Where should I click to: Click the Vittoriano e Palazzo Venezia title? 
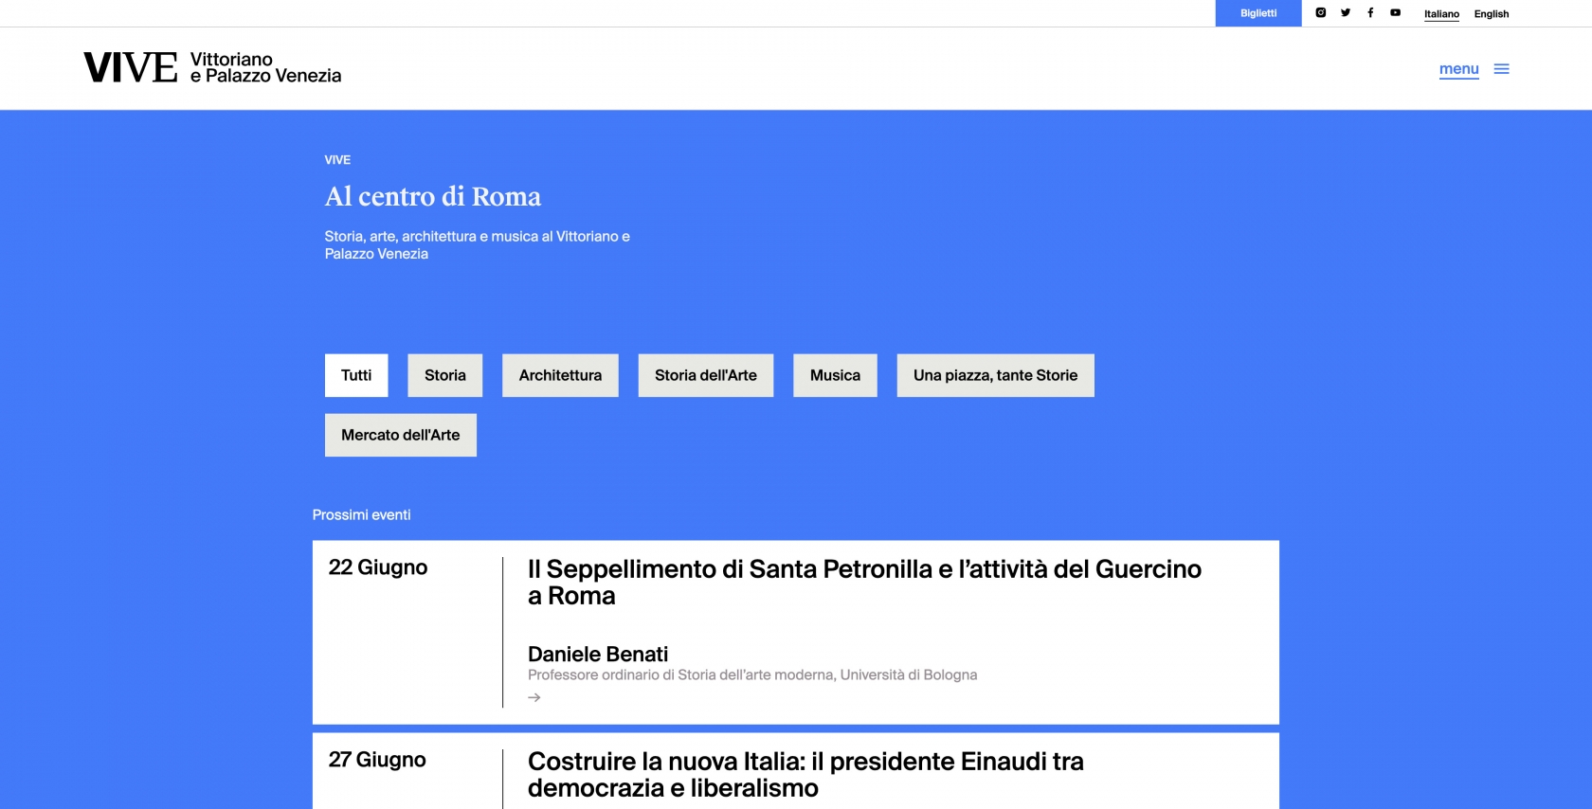[265, 67]
